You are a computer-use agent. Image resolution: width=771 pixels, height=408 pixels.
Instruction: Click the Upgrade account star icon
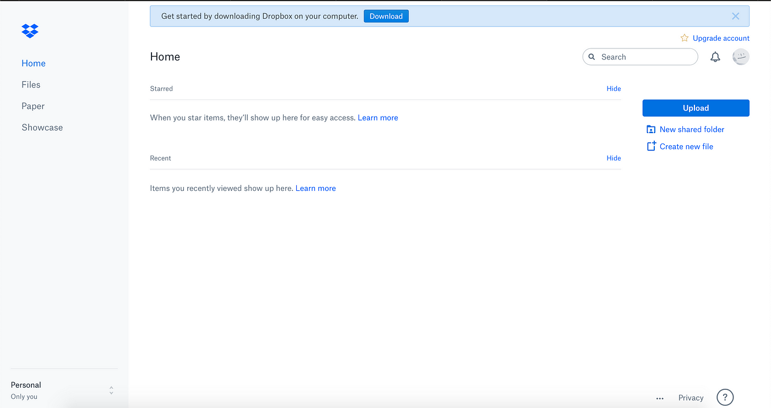pos(685,38)
